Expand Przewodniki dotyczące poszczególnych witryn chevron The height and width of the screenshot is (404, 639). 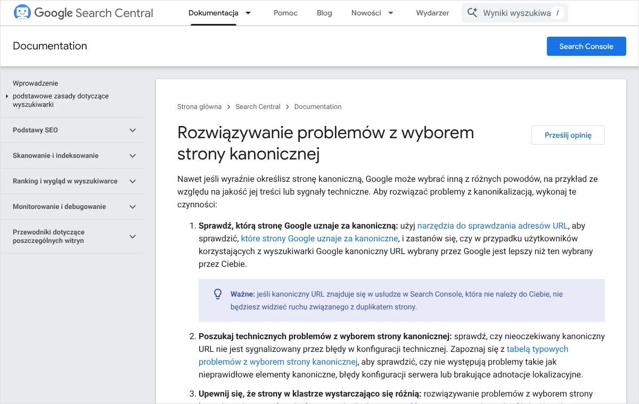click(133, 237)
